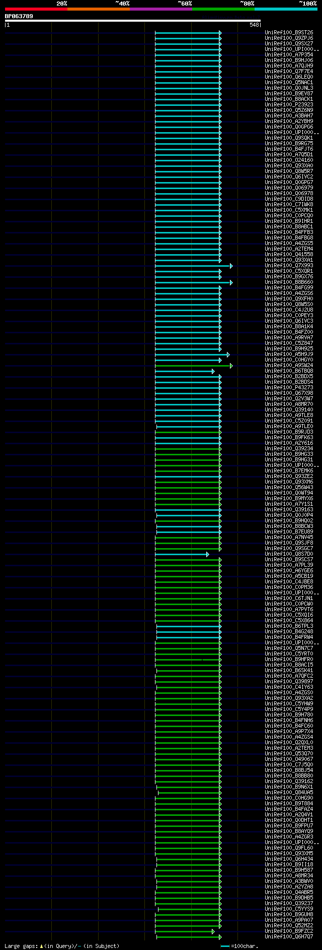The height and width of the screenshot is (950, 322).
Task: Click the orange ~40% identity legend segment
Action: tap(99, 9)
